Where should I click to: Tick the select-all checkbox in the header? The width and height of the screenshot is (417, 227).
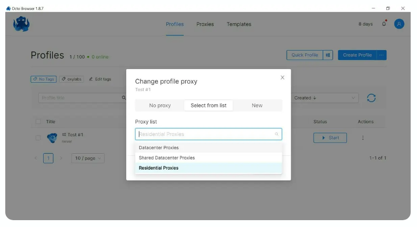pos(38,122)
